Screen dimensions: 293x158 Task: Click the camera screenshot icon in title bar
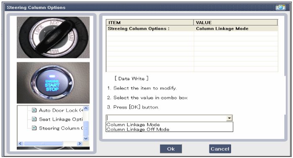coord(280,7)
